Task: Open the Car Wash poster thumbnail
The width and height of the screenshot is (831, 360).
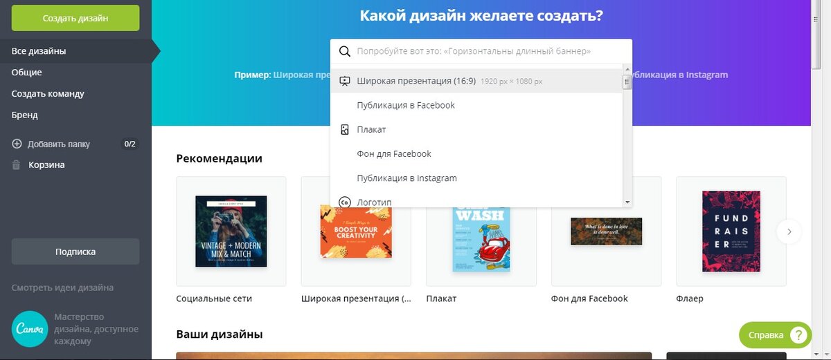Action: pos(481,231)
